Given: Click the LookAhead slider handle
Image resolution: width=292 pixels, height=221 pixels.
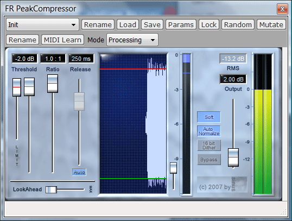Looking at the screenshot, I should (51, 190).
